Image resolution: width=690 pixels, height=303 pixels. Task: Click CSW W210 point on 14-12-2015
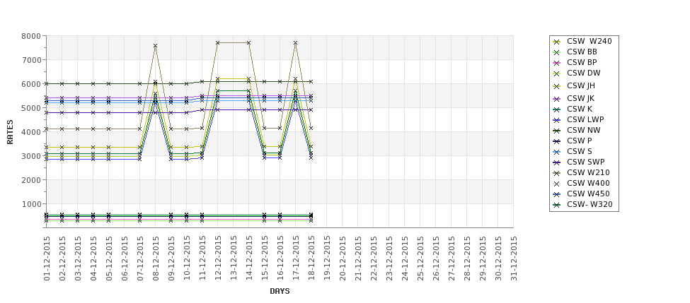coord(248,42)
